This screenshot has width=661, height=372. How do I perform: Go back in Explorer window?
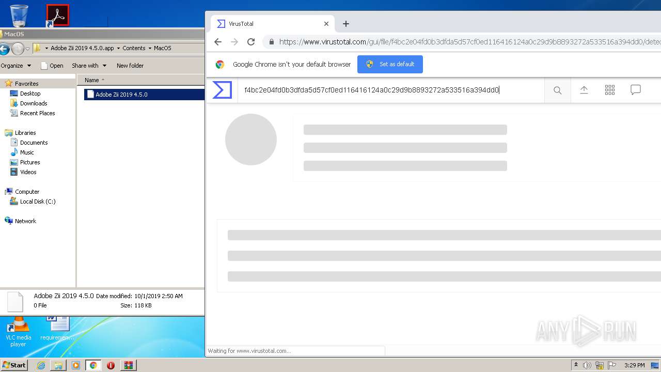[x=4, y=49]
